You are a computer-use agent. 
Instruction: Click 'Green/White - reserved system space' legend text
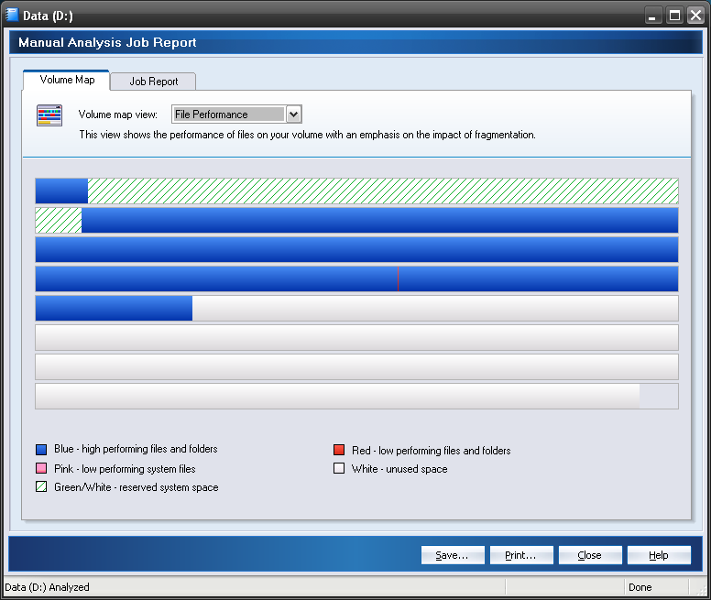[136, 487]
